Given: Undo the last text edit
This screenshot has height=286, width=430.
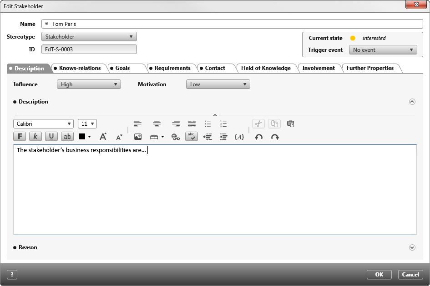Looking at the screenshot, I should click(258, 137).
